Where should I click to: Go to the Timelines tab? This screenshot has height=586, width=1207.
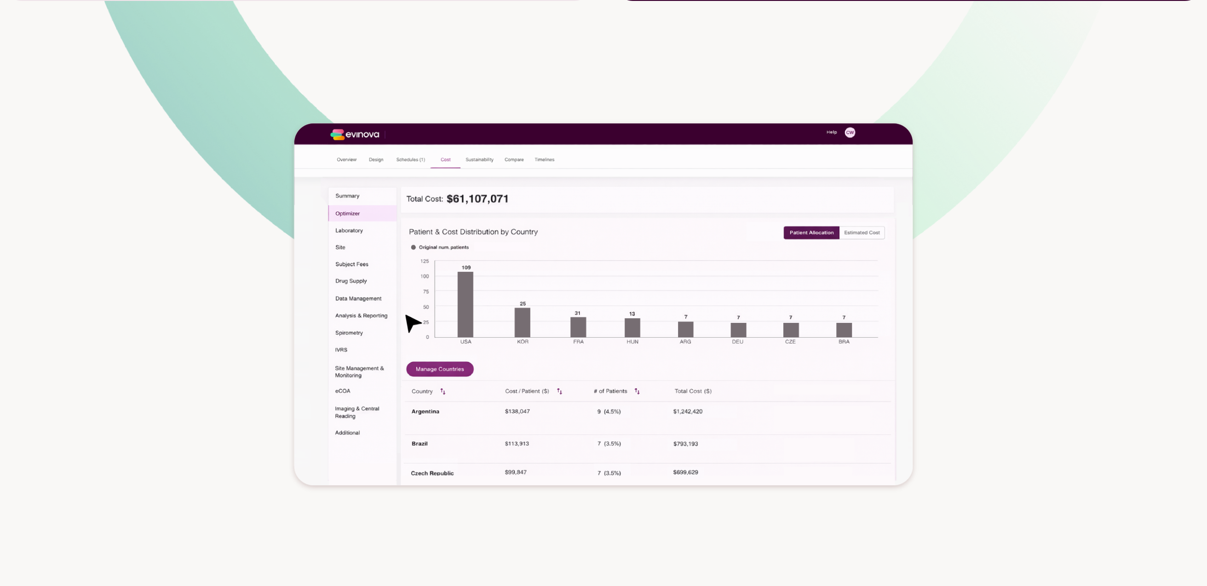pos(544,160)
